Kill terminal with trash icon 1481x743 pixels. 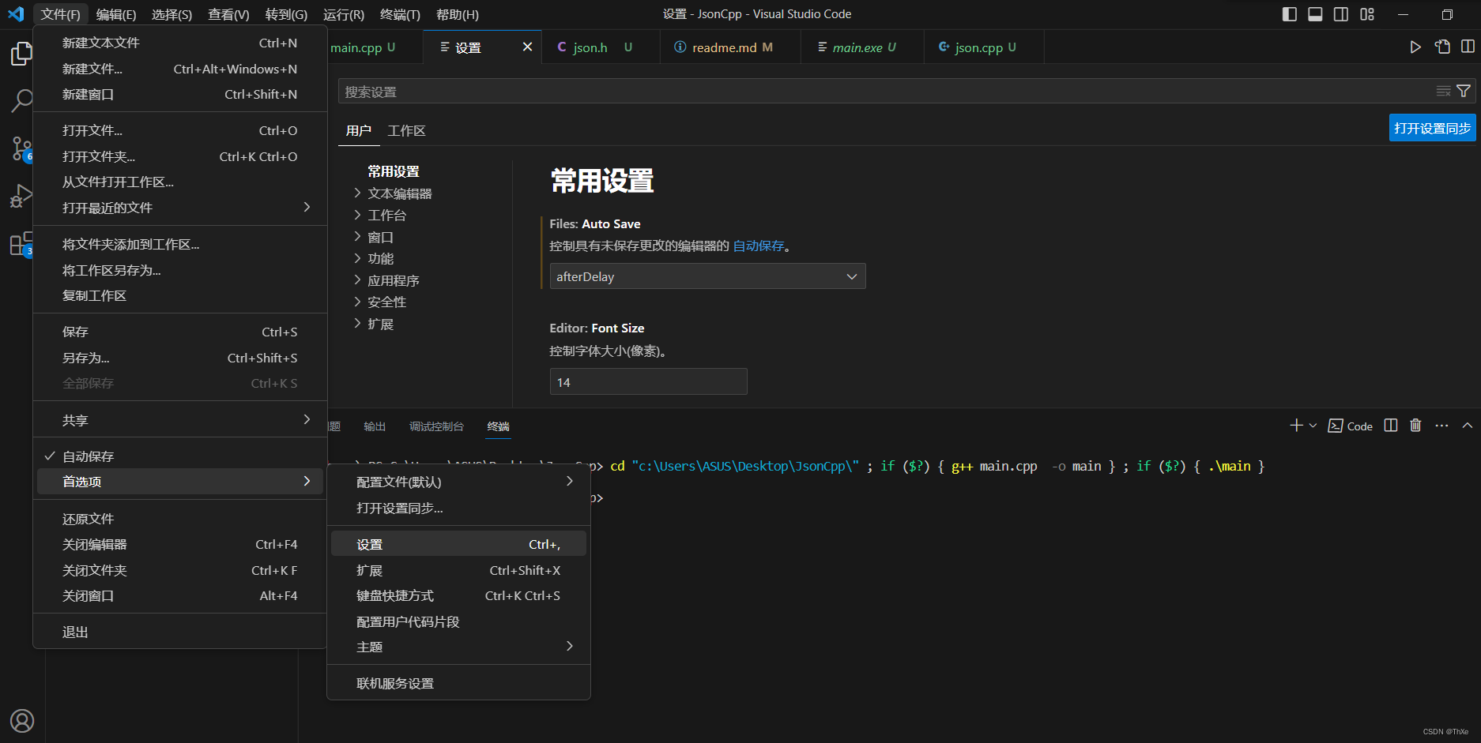(1415, 426)
